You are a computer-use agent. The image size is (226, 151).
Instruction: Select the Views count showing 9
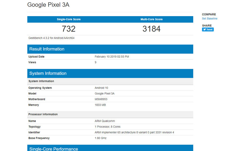click(95, 62)
